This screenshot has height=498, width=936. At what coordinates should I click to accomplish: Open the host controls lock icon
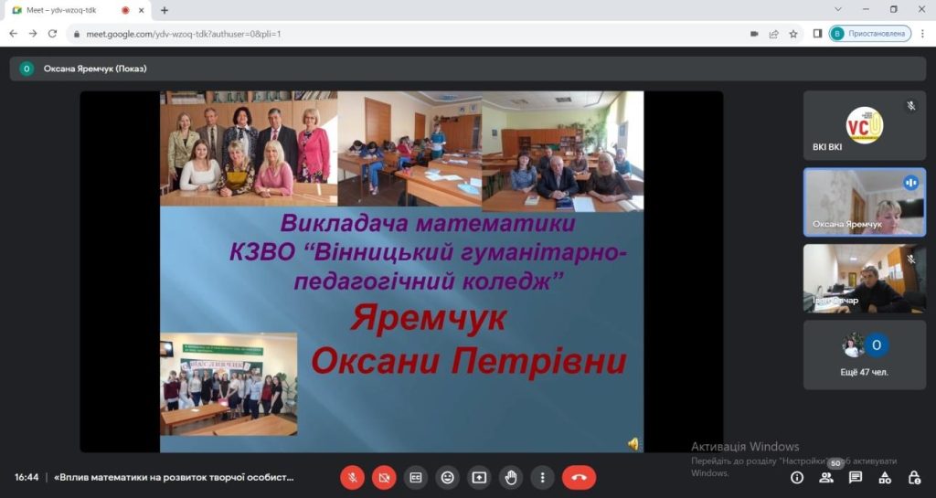click(x=914, y=477)
